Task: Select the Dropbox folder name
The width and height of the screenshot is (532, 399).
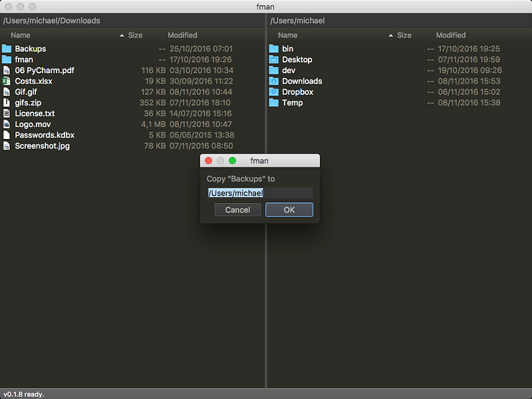Action: pos(297,92)
